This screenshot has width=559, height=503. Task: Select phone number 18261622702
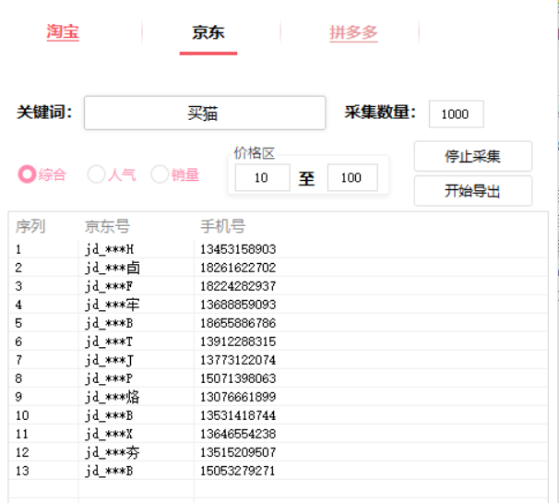[238, 268]
